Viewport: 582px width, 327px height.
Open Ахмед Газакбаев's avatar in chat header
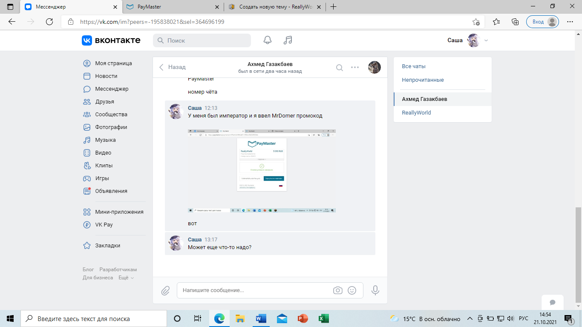[375, 67]
